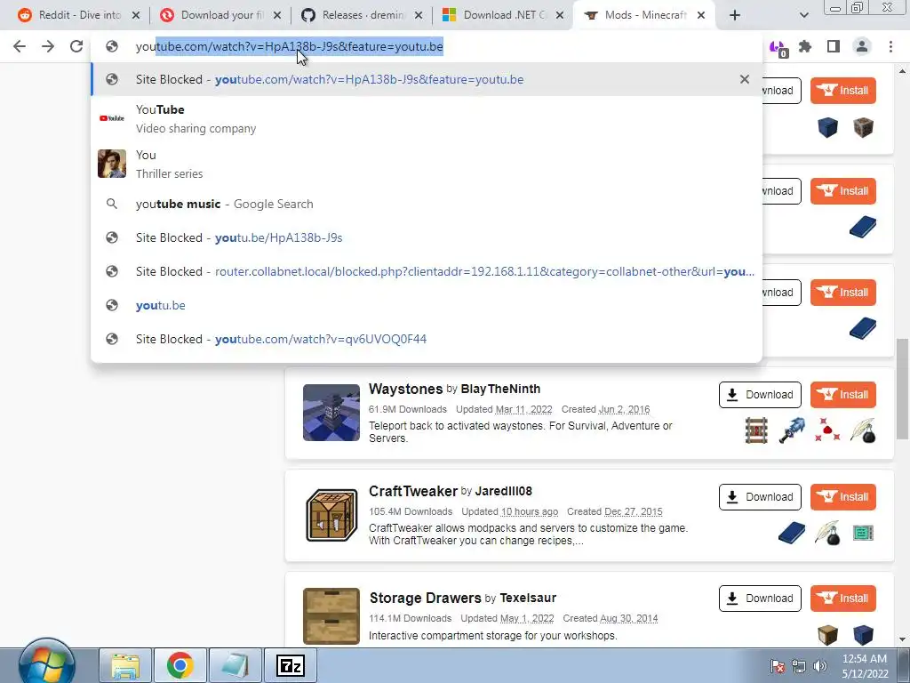Open the CraftTweaker mod title link
The image size is (910, 683).
pyautogui.click(x=413, y=491)
